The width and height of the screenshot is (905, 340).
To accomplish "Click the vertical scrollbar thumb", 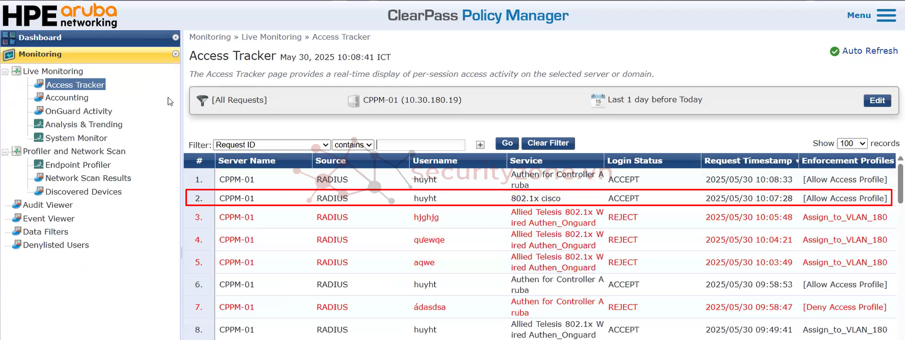I will (900, 183).
